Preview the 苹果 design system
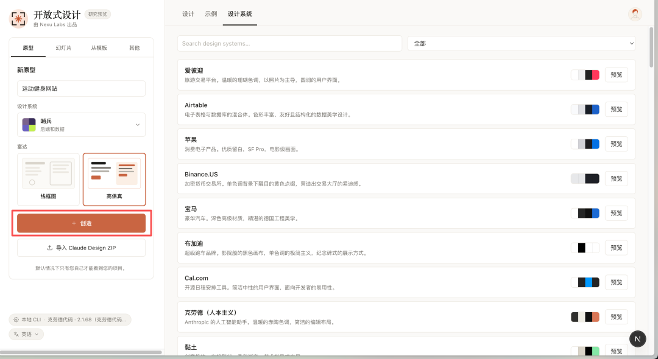The width and height of the screenshot is (658, 359). point(617,144)
